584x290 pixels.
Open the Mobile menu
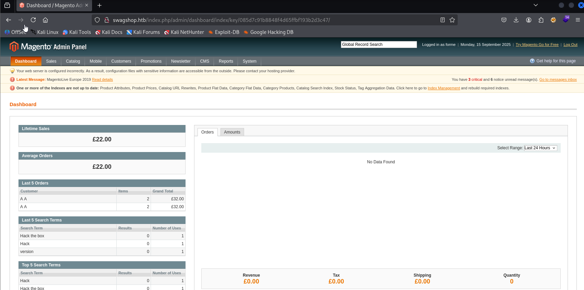pos(96,61)
